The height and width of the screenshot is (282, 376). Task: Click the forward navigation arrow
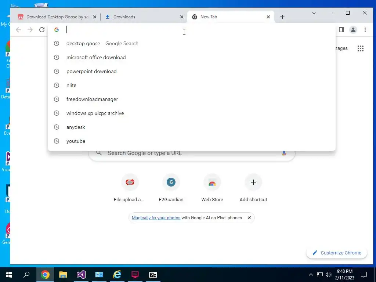point(30,30)
